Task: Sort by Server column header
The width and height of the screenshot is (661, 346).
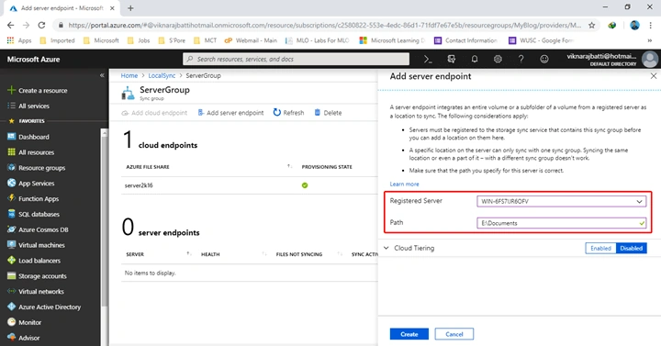Action: 135,254
